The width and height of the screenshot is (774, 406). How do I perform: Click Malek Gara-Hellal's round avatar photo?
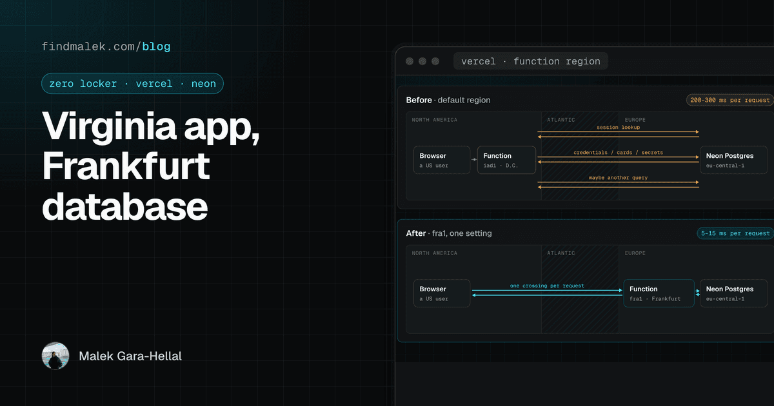pos(55,356)
